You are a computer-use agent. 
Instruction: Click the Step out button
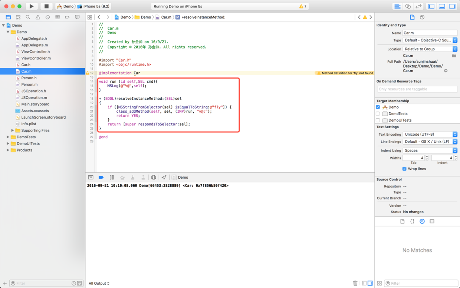(x=143, y=178)
